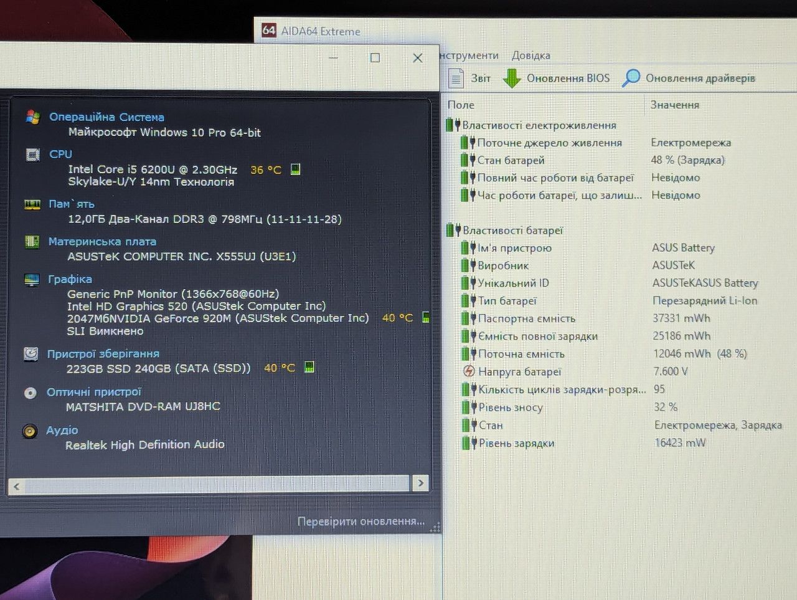Select the Стан батареї row
Screen dimensions: 797x600
pyautogui.click(x=621, y=160)
